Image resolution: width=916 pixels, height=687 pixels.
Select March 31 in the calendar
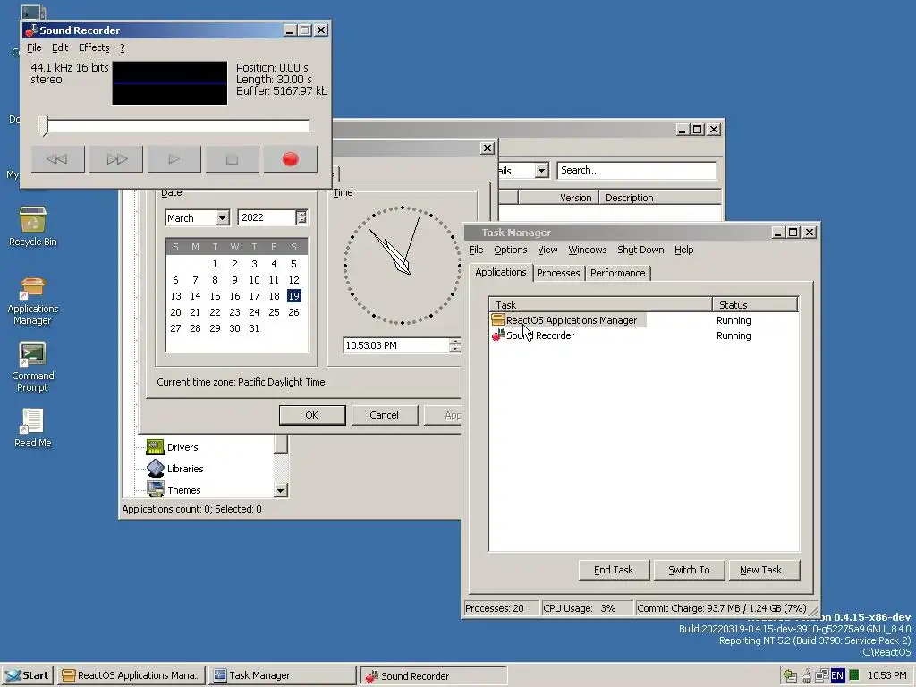[254, 328]
